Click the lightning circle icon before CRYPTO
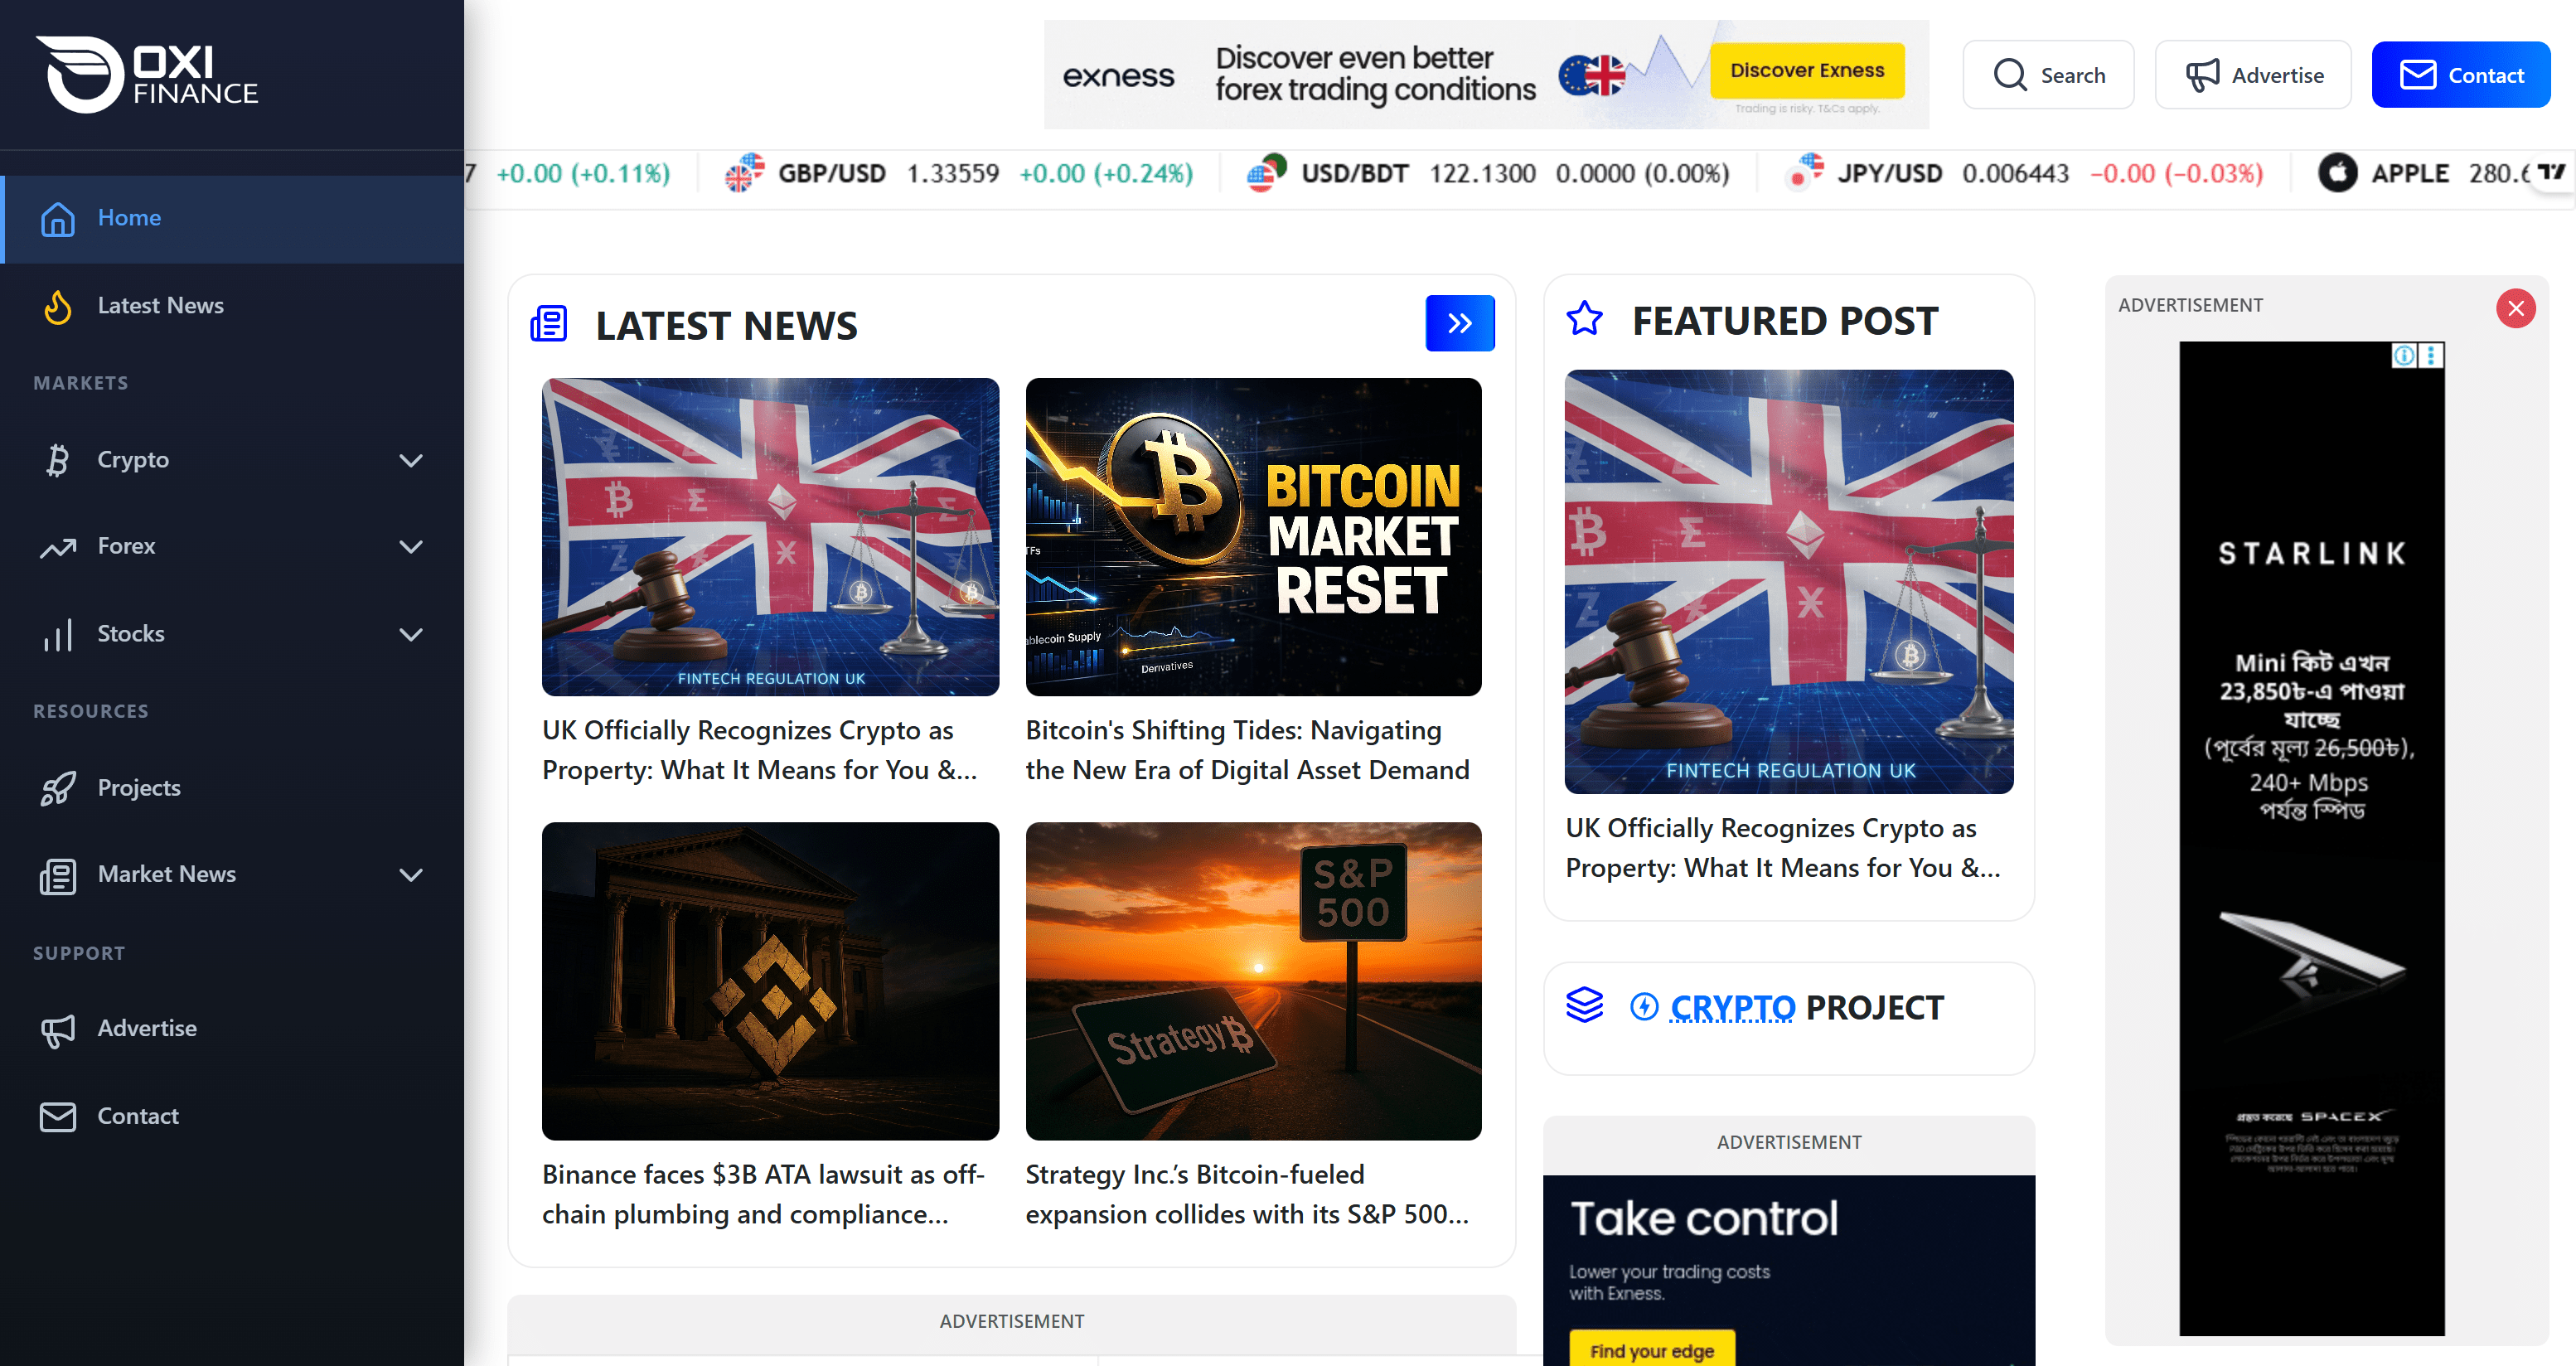The width and height of the screenshot is (2576, 1366). (1644, 1006)
